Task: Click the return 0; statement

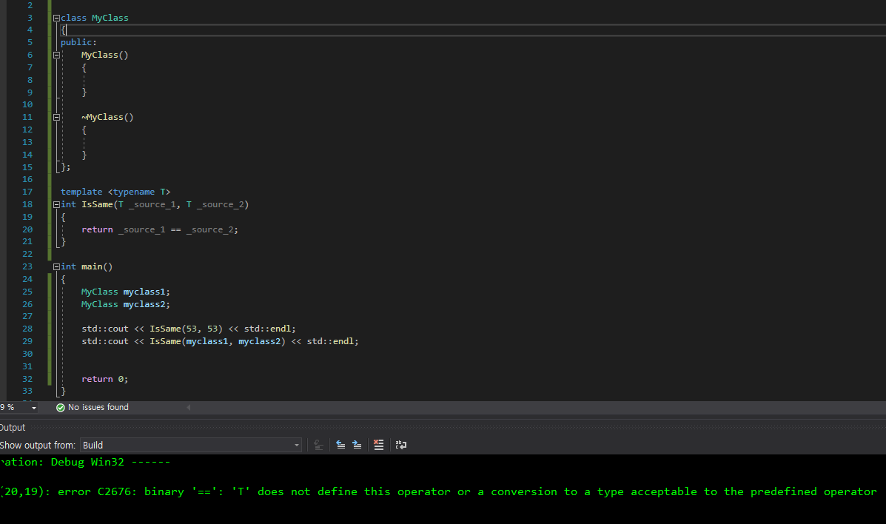Action: [x=104, y=379]
